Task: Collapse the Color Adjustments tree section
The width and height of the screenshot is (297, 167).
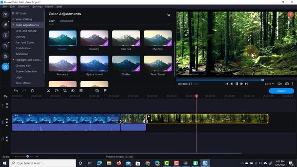Action: click(x=13, y=25)
